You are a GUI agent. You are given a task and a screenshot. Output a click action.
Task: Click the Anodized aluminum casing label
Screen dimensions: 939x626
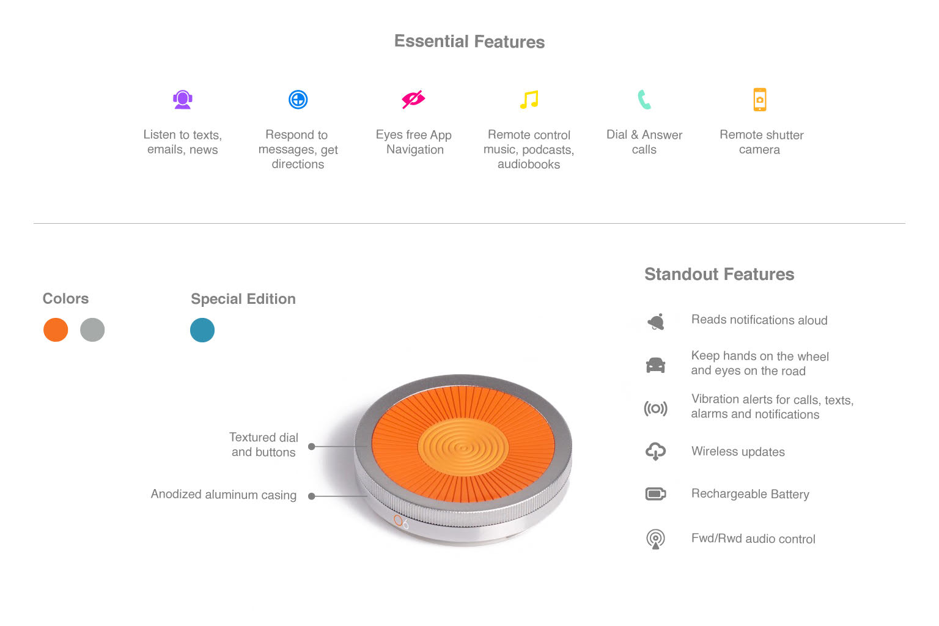[x=224, y=495]
